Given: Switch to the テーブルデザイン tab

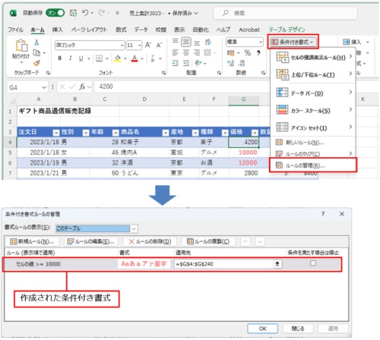Looking at the screenshot, I should click(x=287, y=30).
